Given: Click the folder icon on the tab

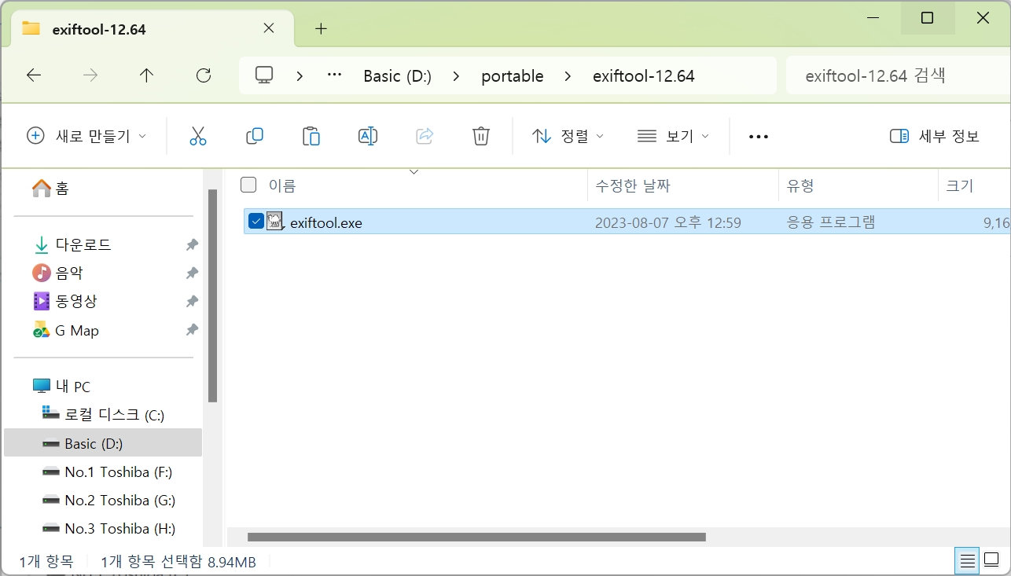Looking at the screenshot, I should coord(31,29).
